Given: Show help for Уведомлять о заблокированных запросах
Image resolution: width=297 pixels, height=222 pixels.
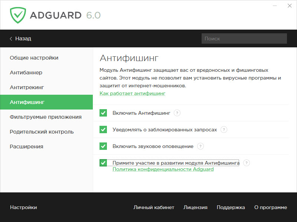Looking at the screenshot, I should (224, 130).
